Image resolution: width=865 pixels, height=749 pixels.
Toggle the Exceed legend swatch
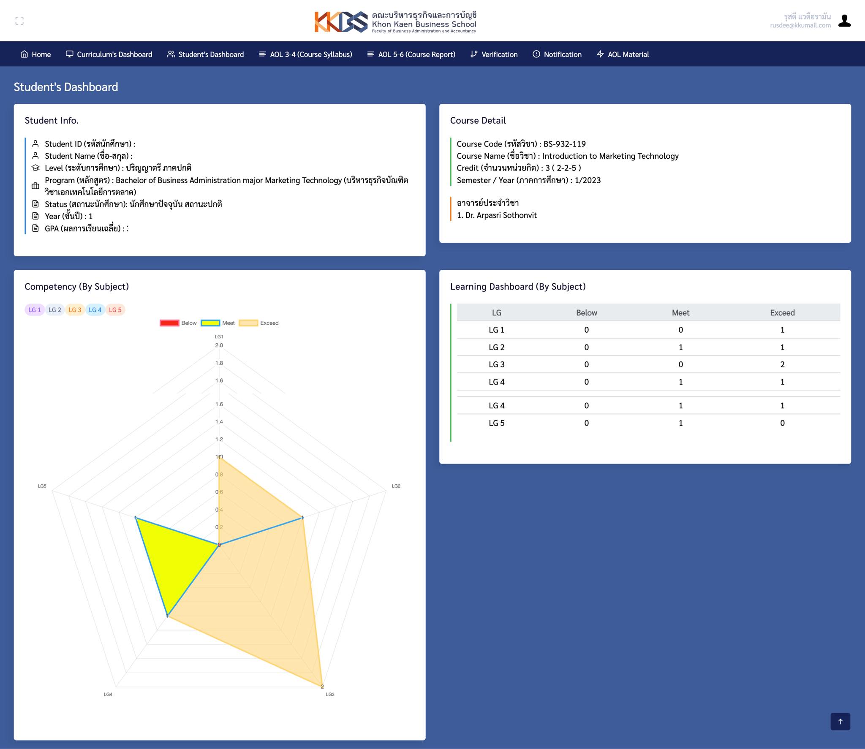(x=248, y=323)
